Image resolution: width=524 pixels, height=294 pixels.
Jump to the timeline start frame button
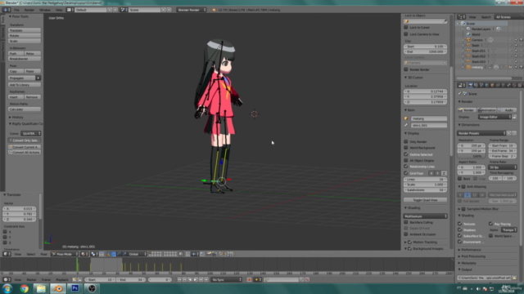(x=179, y=279)
